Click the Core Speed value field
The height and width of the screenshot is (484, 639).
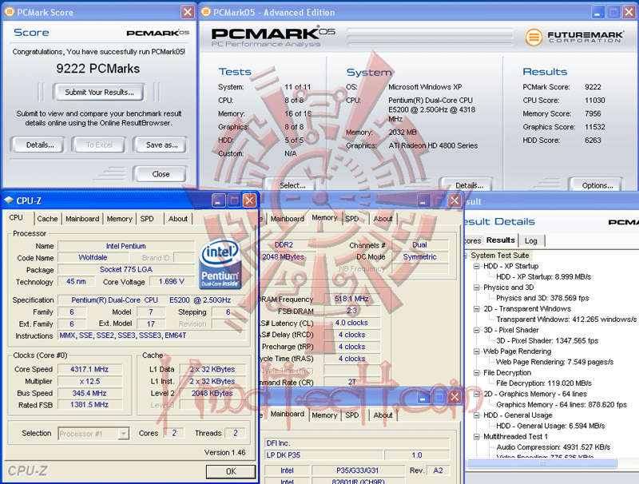click(89, 370)
